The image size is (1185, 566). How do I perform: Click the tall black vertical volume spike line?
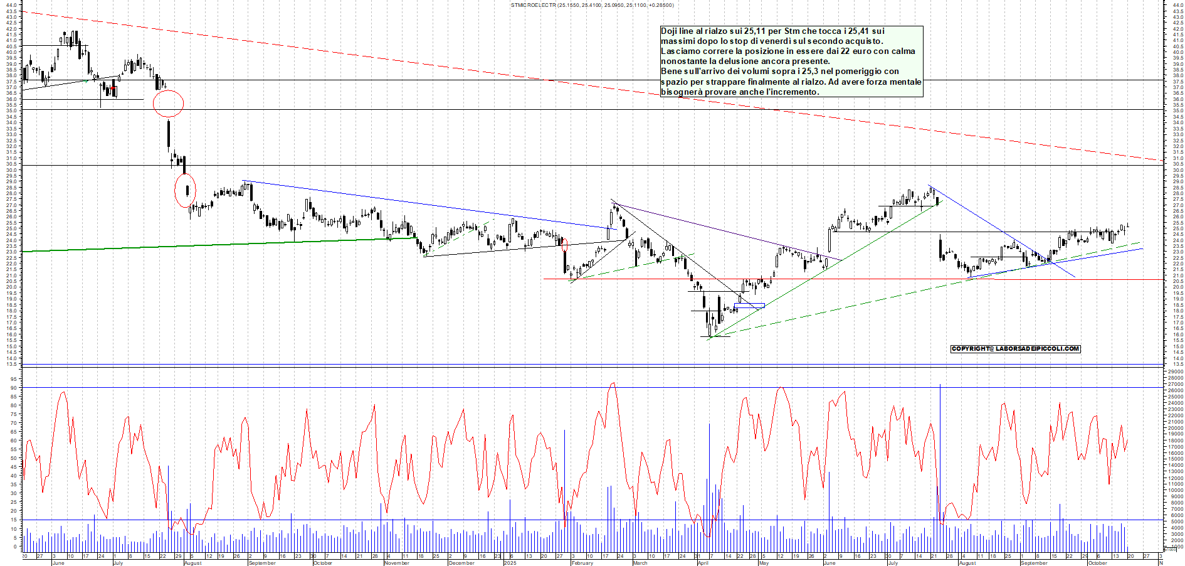(940, 452)
